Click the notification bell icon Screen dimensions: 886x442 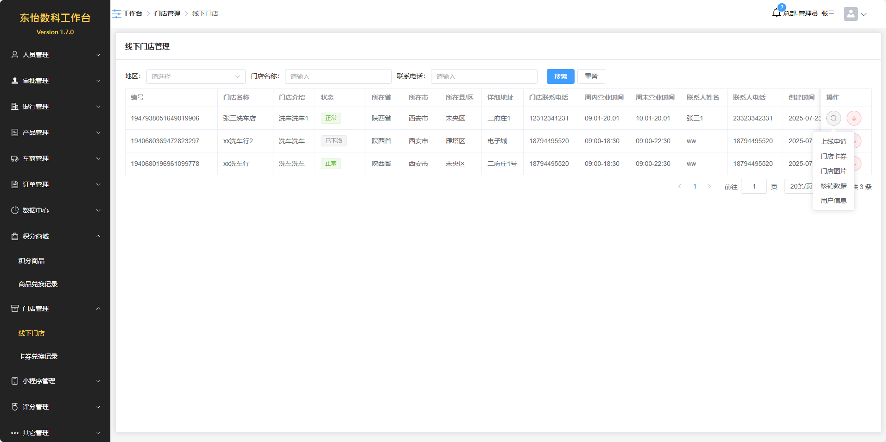tap(777, 13)
